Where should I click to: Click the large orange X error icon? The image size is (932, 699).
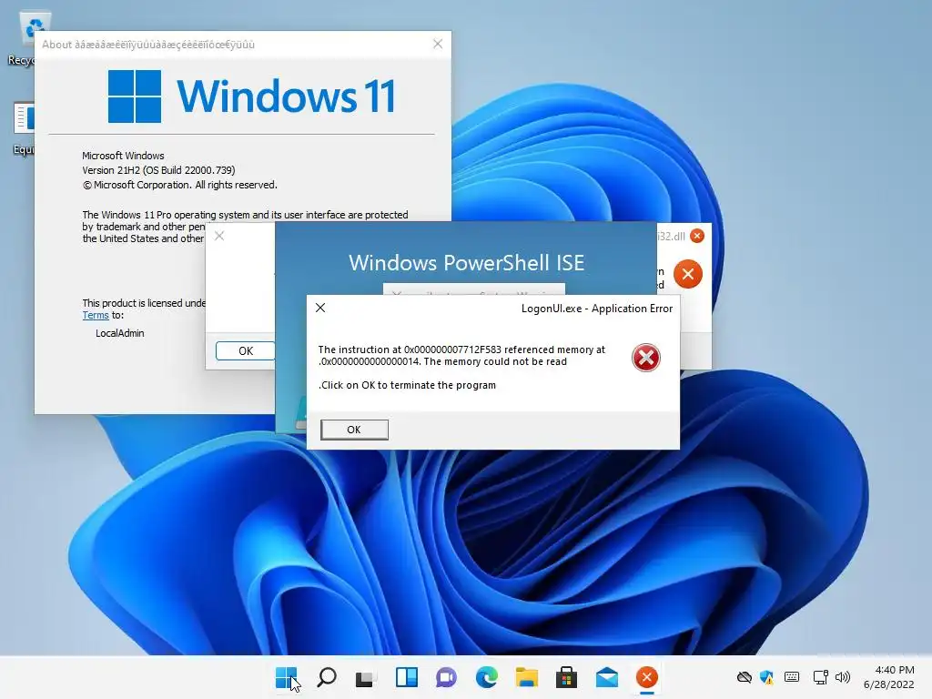[x=688, y=274]
